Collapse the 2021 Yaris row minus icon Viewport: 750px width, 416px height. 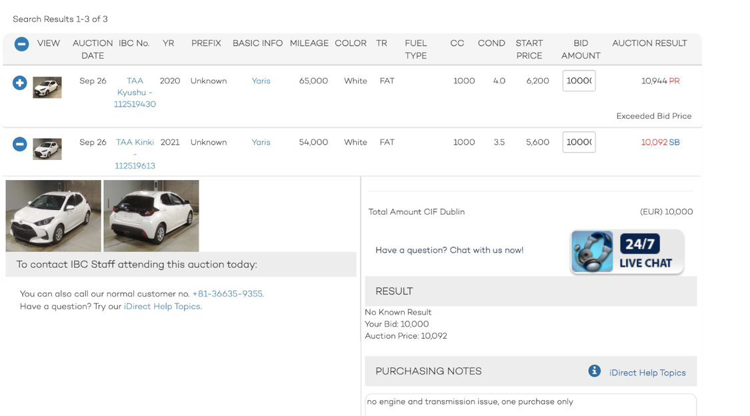tap(19, 144)
